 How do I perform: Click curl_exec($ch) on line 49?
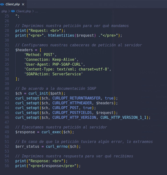57,132
